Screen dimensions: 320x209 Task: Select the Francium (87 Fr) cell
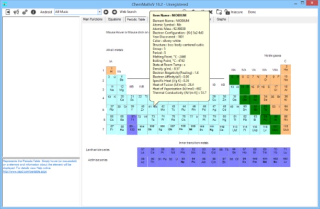[111, 130]
